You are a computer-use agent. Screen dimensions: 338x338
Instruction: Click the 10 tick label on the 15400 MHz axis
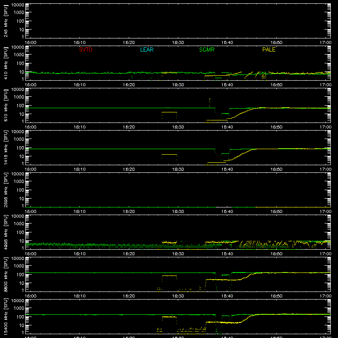(x=22, y=325)
